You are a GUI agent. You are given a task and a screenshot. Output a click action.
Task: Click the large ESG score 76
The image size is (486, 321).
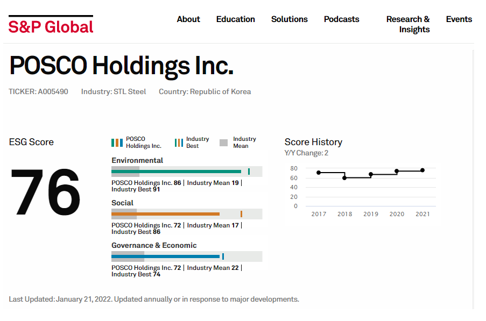click(46, 191)
